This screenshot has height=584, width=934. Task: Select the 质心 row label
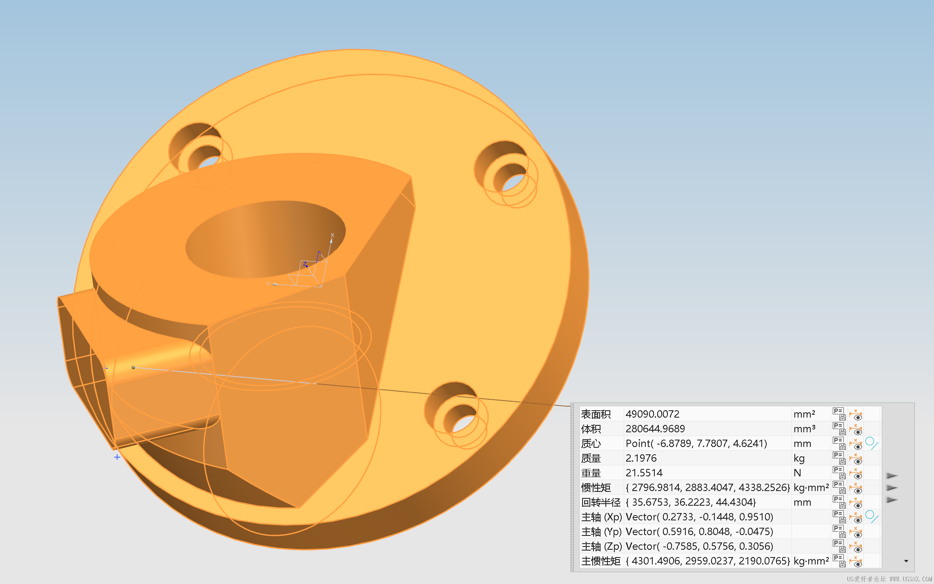tap(591, 443)
